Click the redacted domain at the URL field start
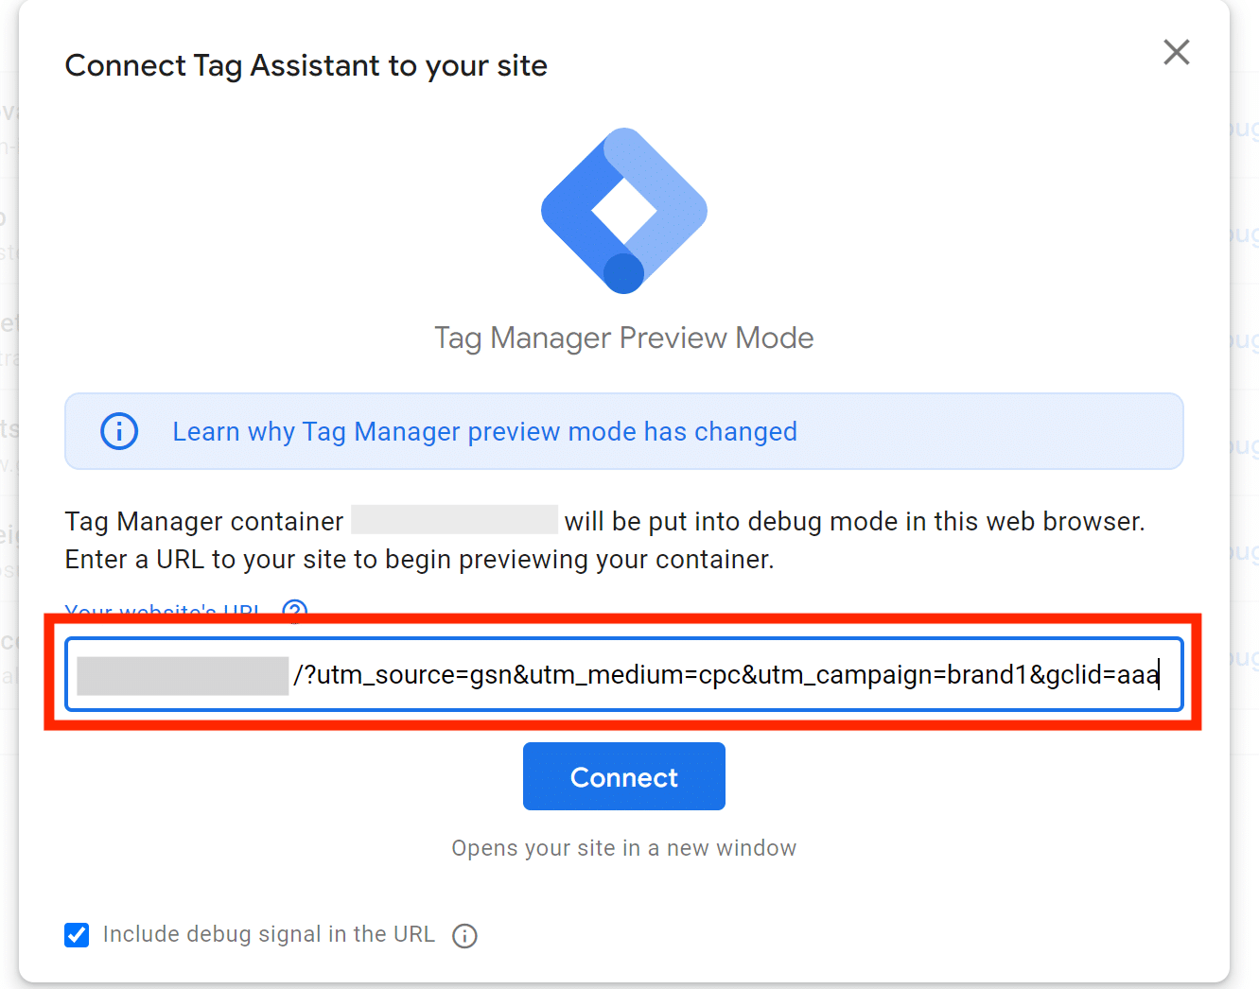Image resolution: width=1259 pixels, height=989 pixels. point(183,676)
